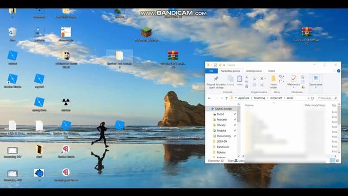The image size is (348, 196).
Task: Open Obrazy in the navigation pane
Action: pyautogui.click(x=221, y=125)
